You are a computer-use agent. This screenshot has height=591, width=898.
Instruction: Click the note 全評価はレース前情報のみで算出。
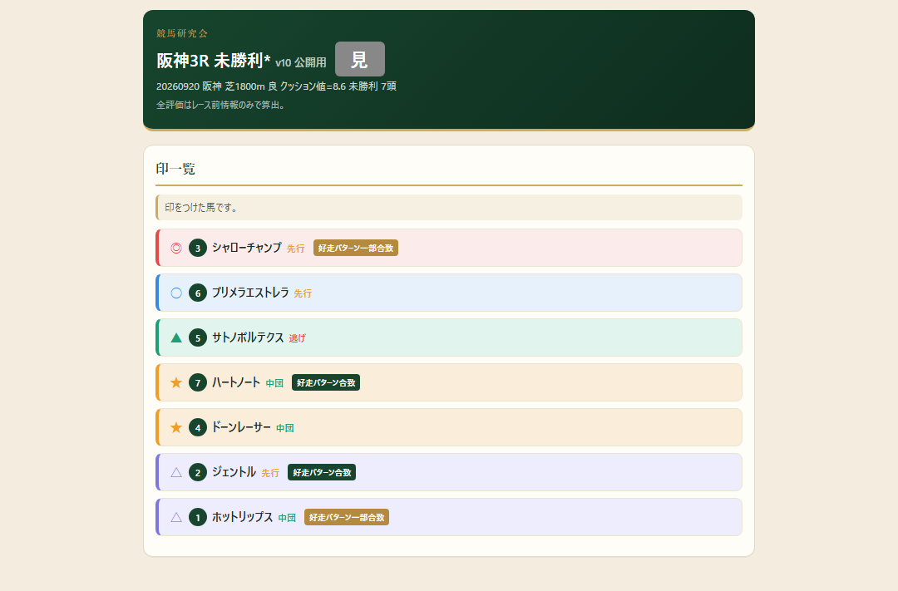(222, 105)
